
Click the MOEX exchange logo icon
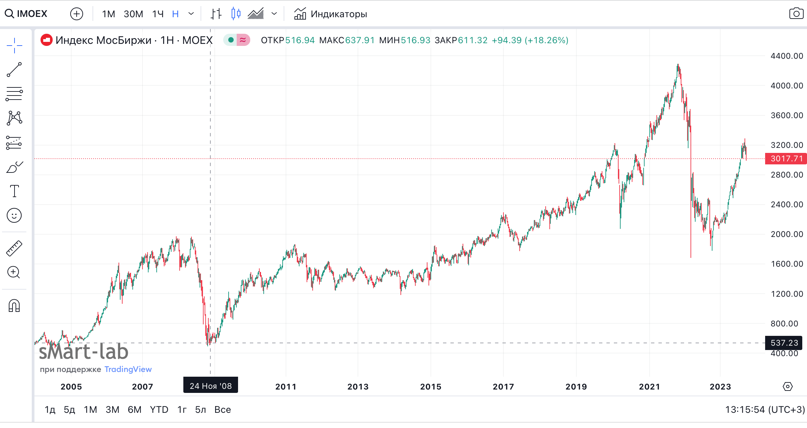(47, 40)
